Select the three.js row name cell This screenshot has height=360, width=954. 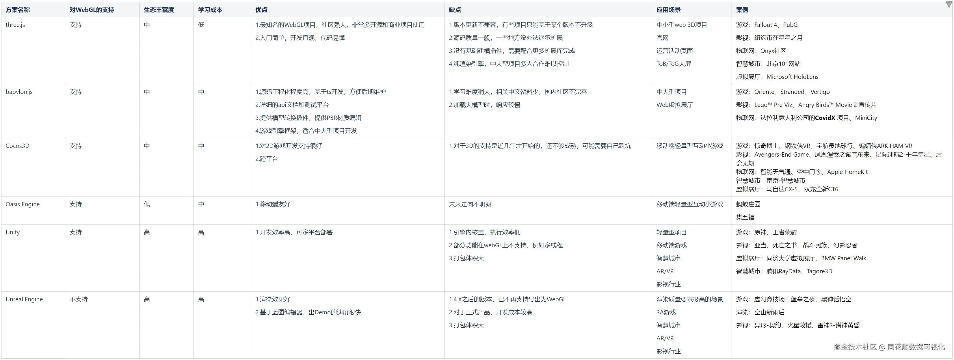tap(15, 25)
